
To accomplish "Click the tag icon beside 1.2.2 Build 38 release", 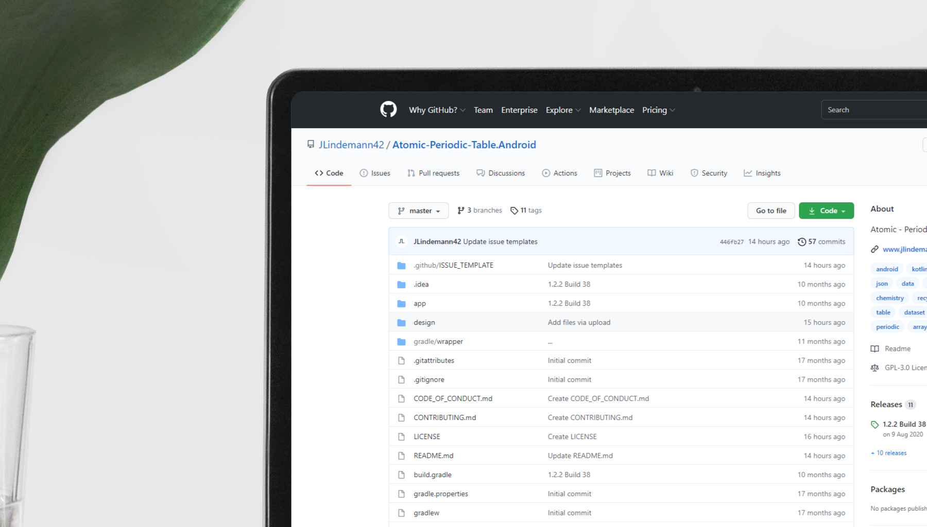I will coord(874,425).
